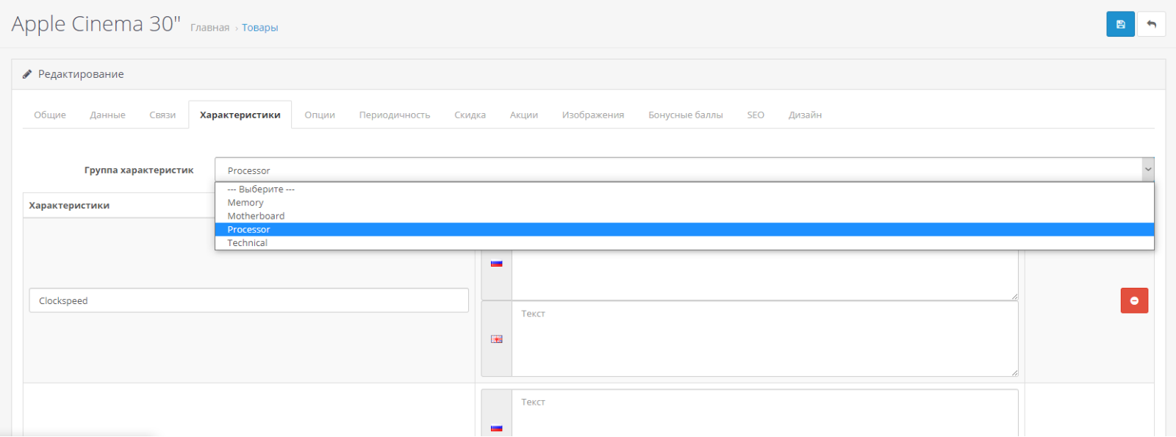Open the SEO tab
1176x437 pixels.
click(x=756, y=115)
